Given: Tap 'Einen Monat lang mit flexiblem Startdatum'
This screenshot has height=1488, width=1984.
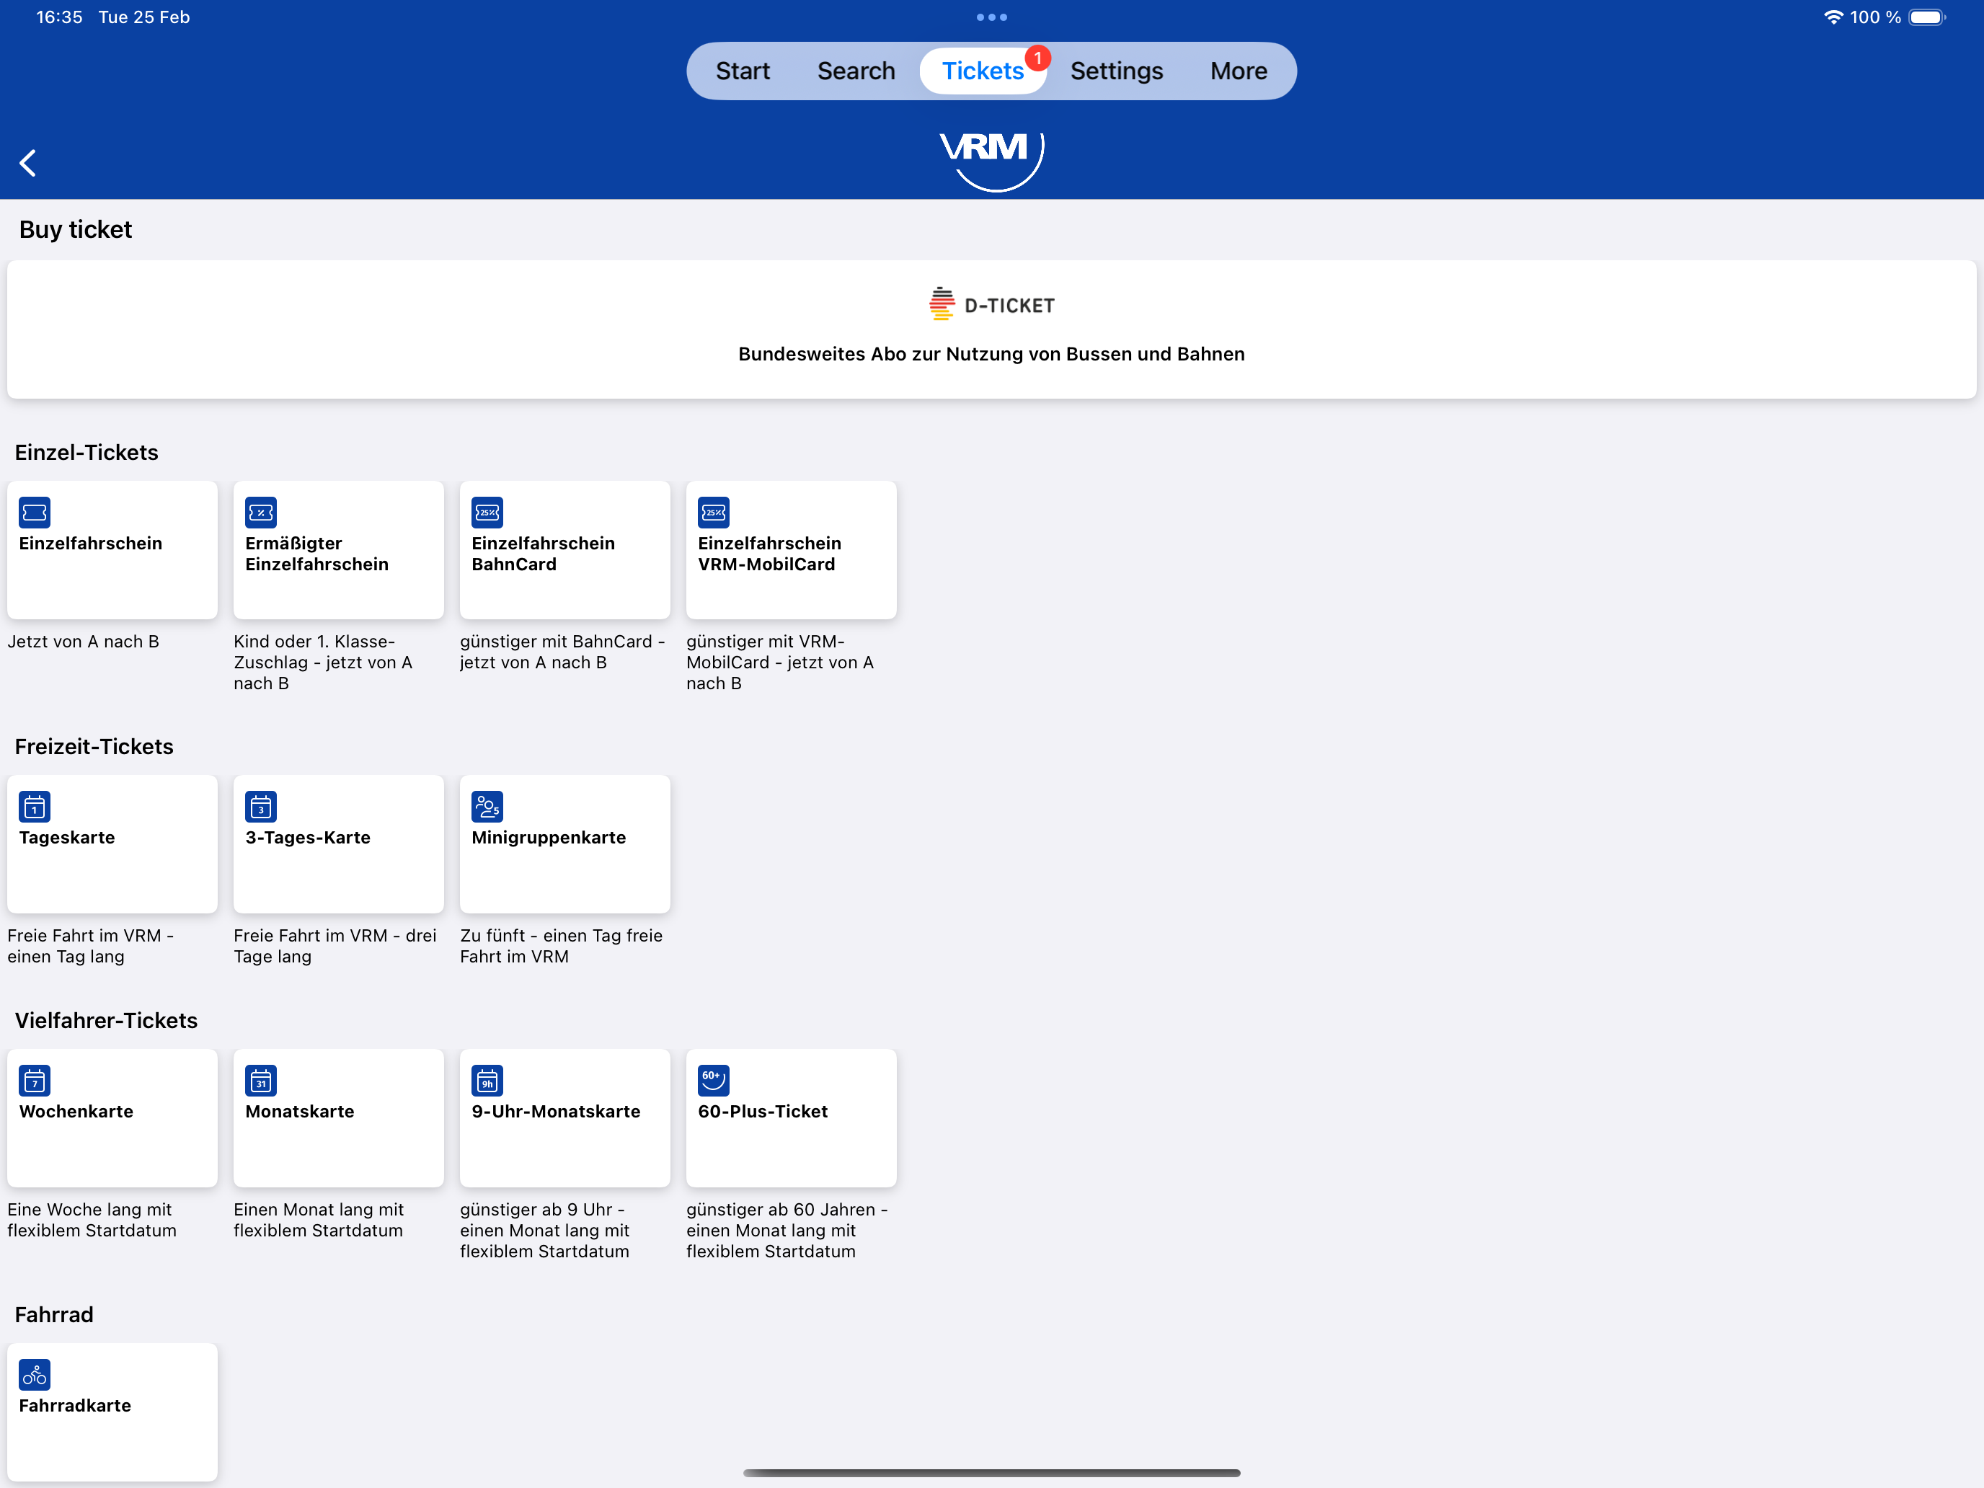Looking at the screenshot, I should (319, 1220).
